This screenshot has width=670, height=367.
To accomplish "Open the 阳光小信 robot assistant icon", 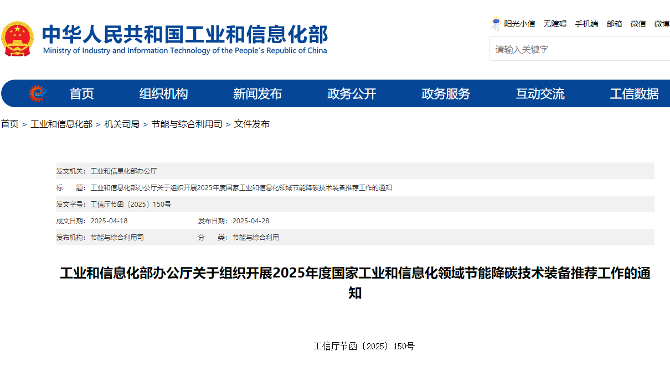I will pos(496,23).
